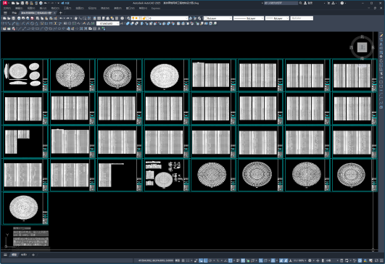Viewport: 385px width, 264px height.
Task: Open the ByLayer lineweight dropdown
Action: (277, 18)
